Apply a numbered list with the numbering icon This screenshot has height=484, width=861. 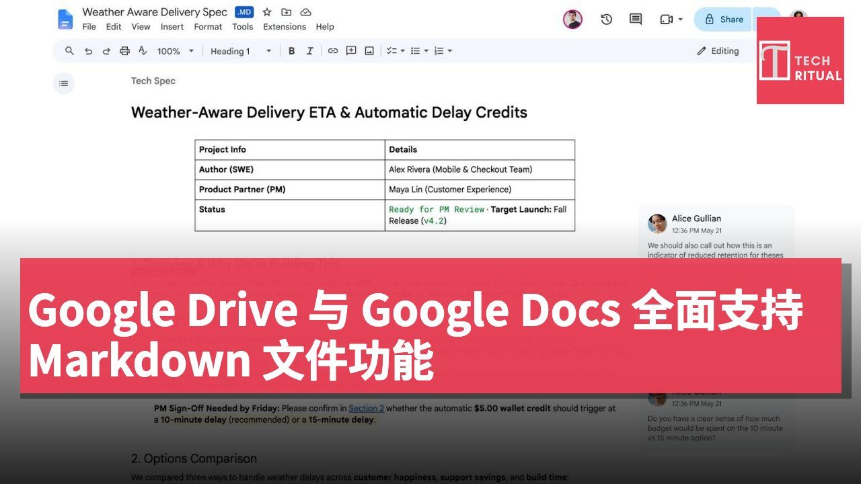coord(439,51)
